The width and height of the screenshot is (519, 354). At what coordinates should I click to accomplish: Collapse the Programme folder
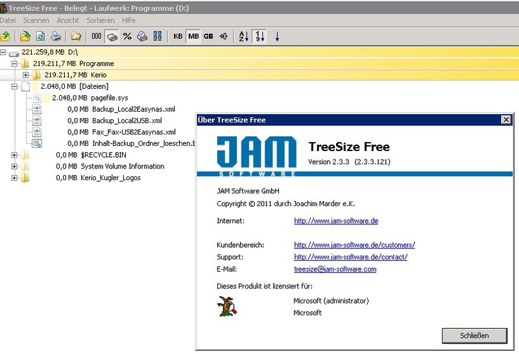14,64
